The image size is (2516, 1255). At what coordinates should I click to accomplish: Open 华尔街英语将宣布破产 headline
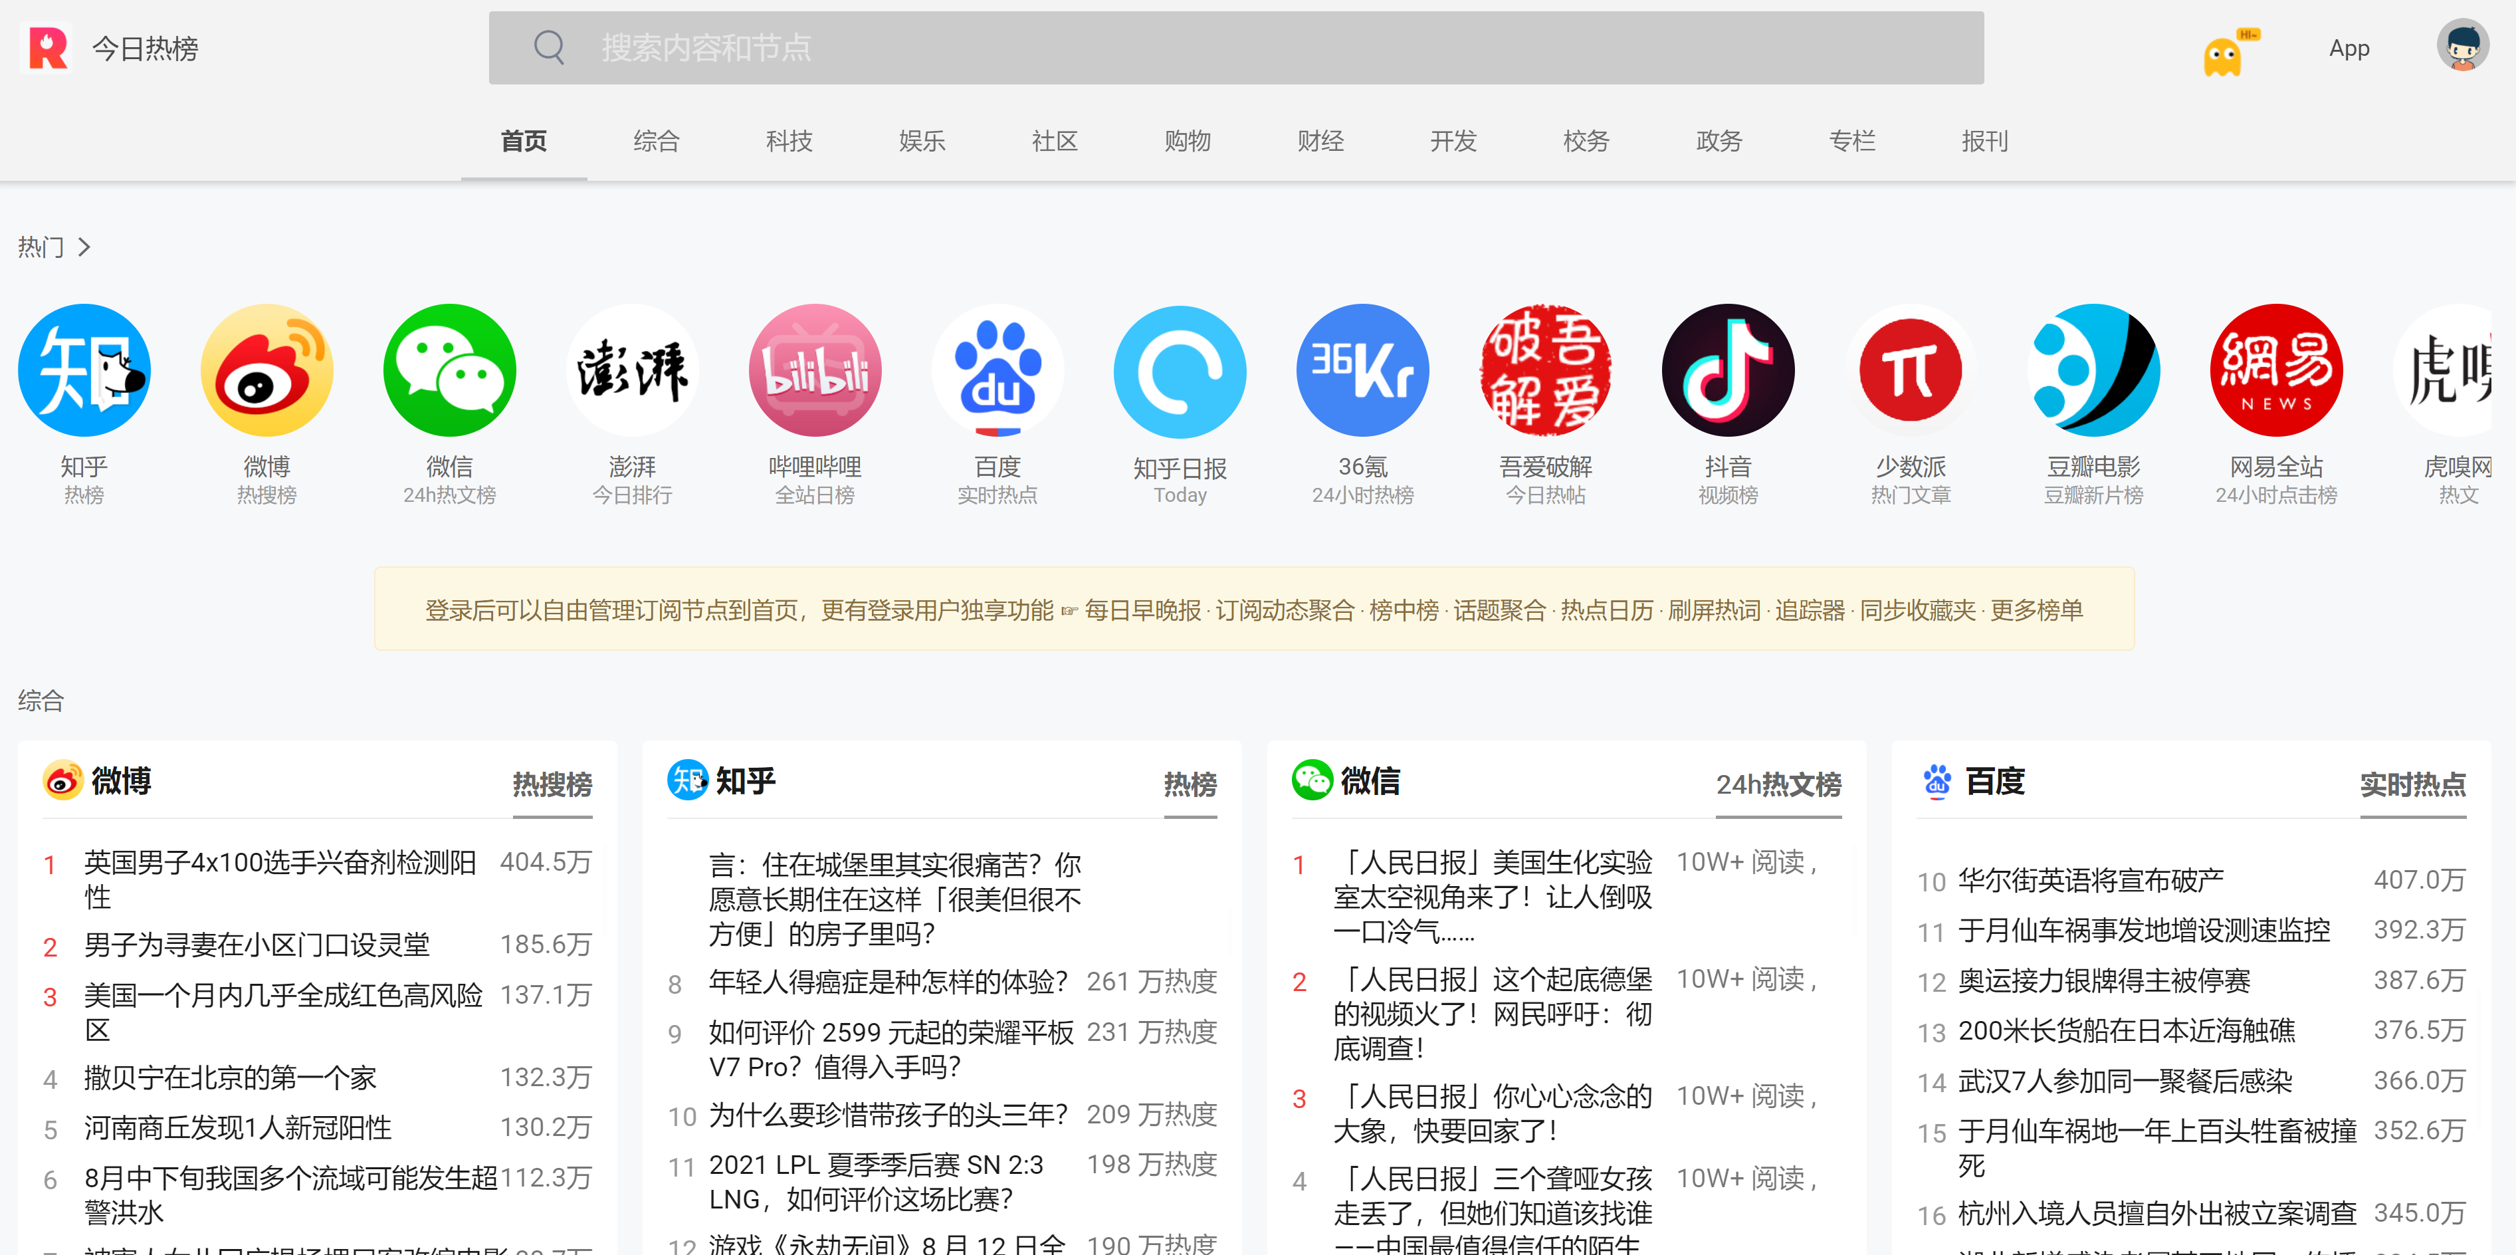(x=2090, y=880)
